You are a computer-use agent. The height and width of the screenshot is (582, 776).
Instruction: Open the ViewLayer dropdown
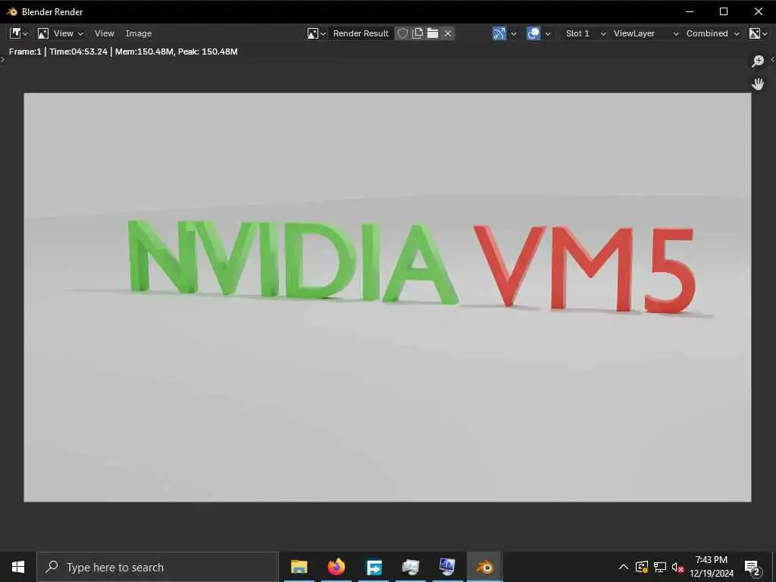(646, 33)
